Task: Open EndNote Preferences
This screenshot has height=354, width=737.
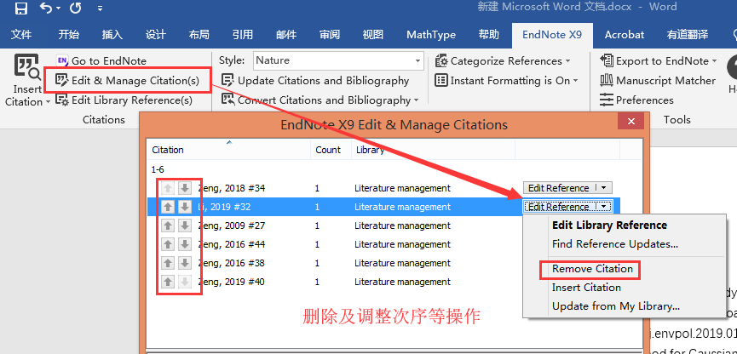Action: coord(636,100)
